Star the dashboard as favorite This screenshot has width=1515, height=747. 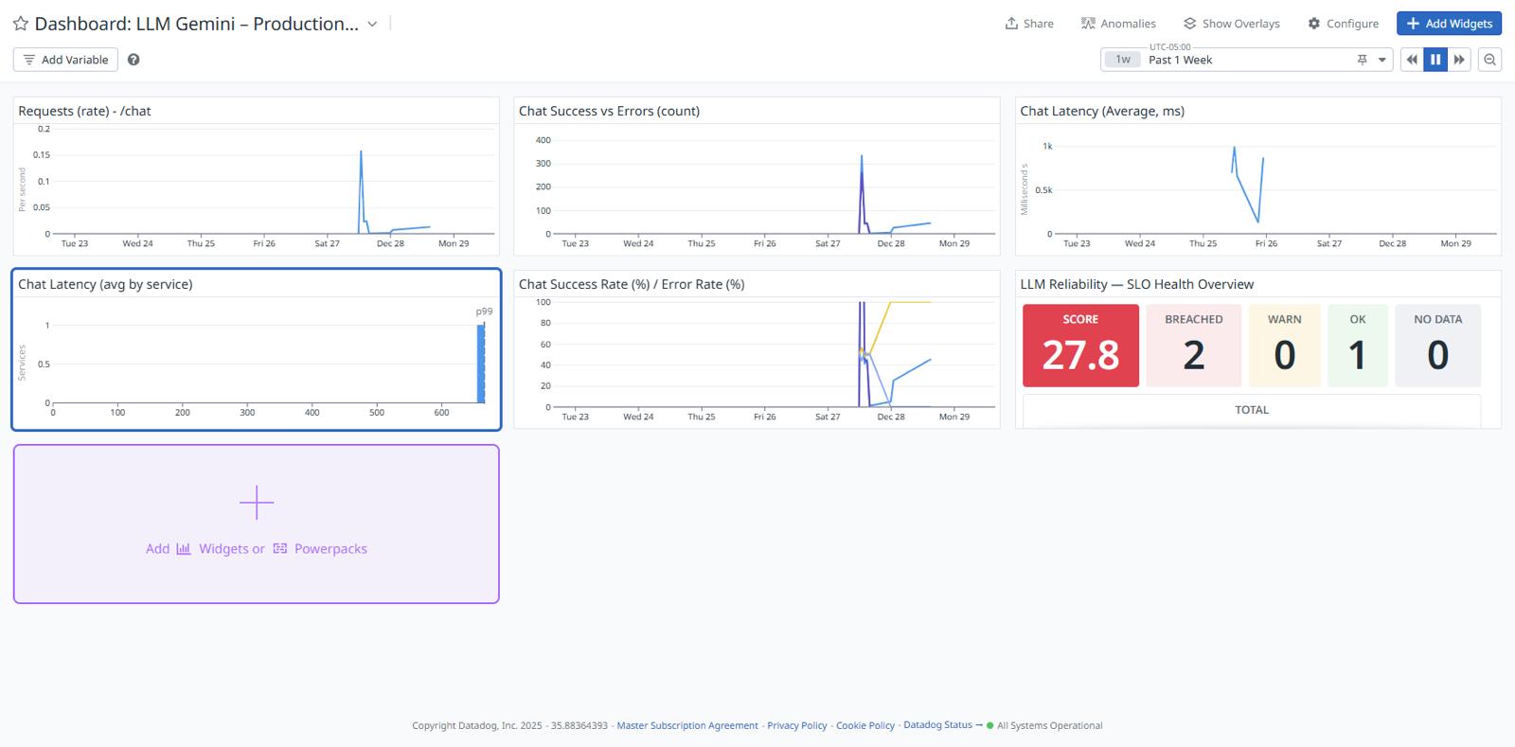point(21,24)
